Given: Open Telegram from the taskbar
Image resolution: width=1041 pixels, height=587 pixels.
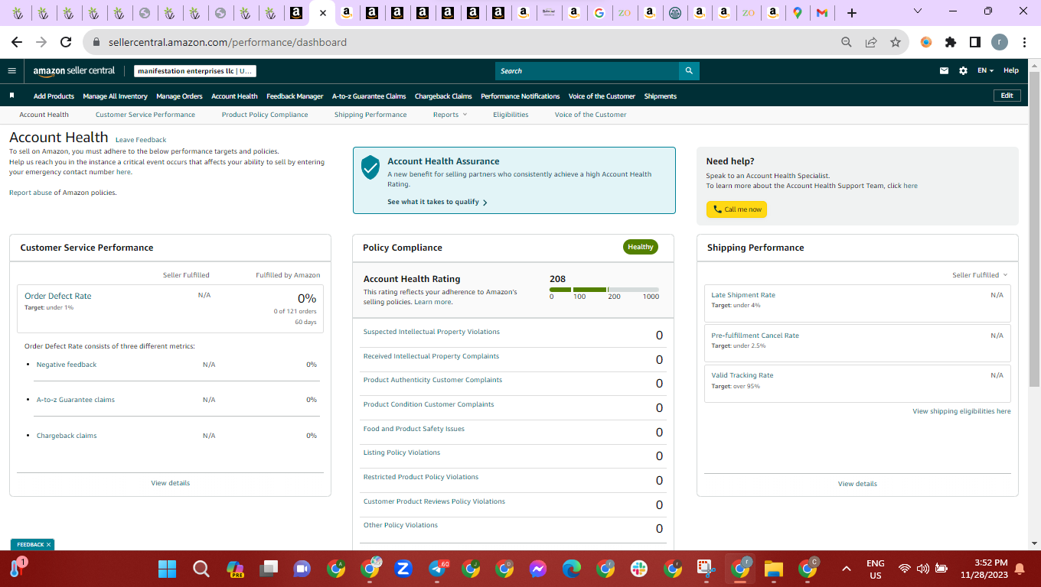Looking at the screenshot, I should tap(438, 569).
